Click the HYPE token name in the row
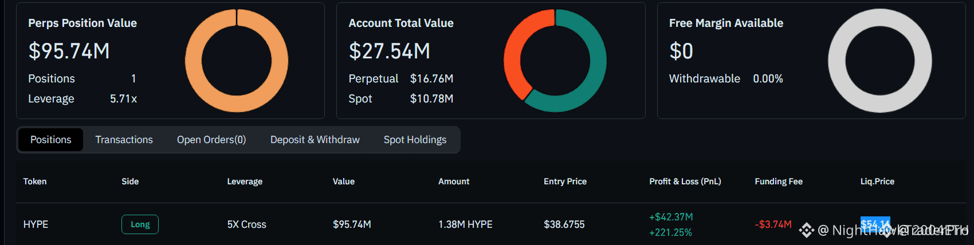 (x=36, y=224)
